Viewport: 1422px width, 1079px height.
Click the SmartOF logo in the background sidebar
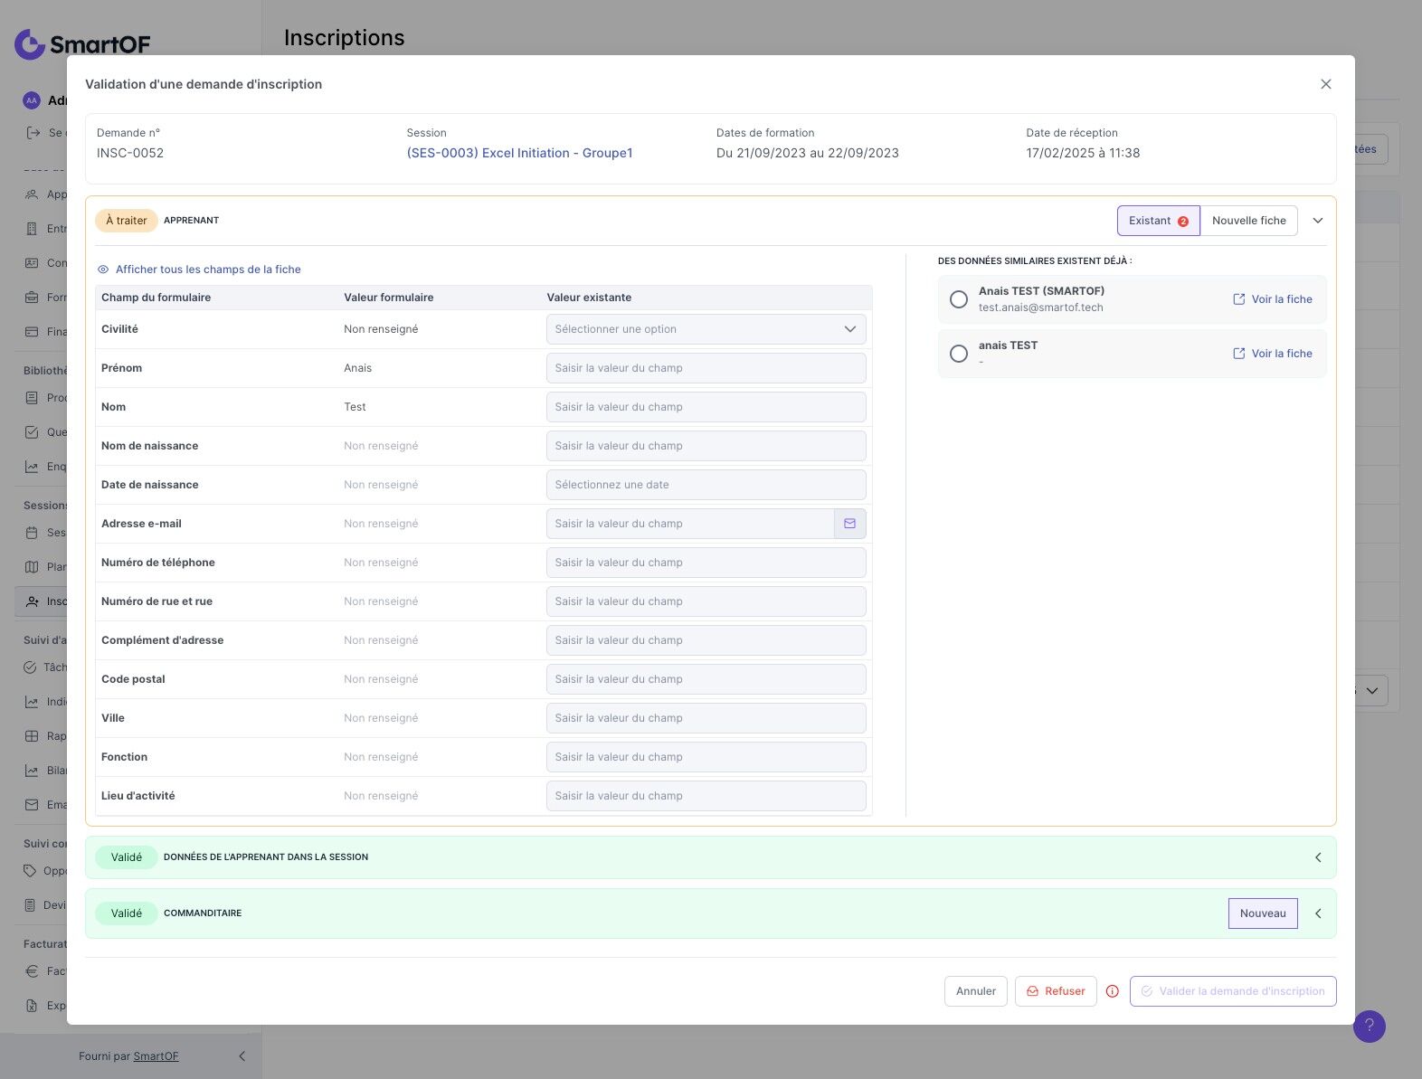click(x=82, y=43)
